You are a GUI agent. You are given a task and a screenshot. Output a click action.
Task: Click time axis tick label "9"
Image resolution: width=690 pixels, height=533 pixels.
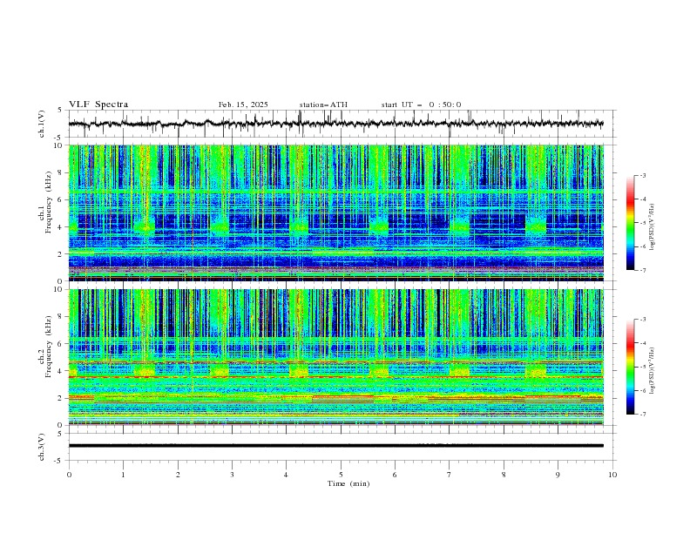pos(558,475)
